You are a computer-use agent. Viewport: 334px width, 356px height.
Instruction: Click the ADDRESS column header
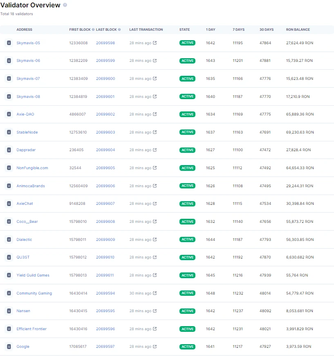click(24, 29)
